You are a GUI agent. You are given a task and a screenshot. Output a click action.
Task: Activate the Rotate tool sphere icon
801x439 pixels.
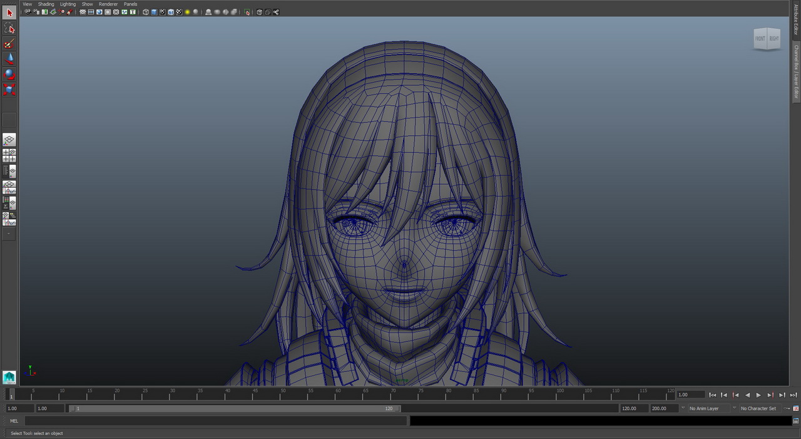[x=9, y=74]
